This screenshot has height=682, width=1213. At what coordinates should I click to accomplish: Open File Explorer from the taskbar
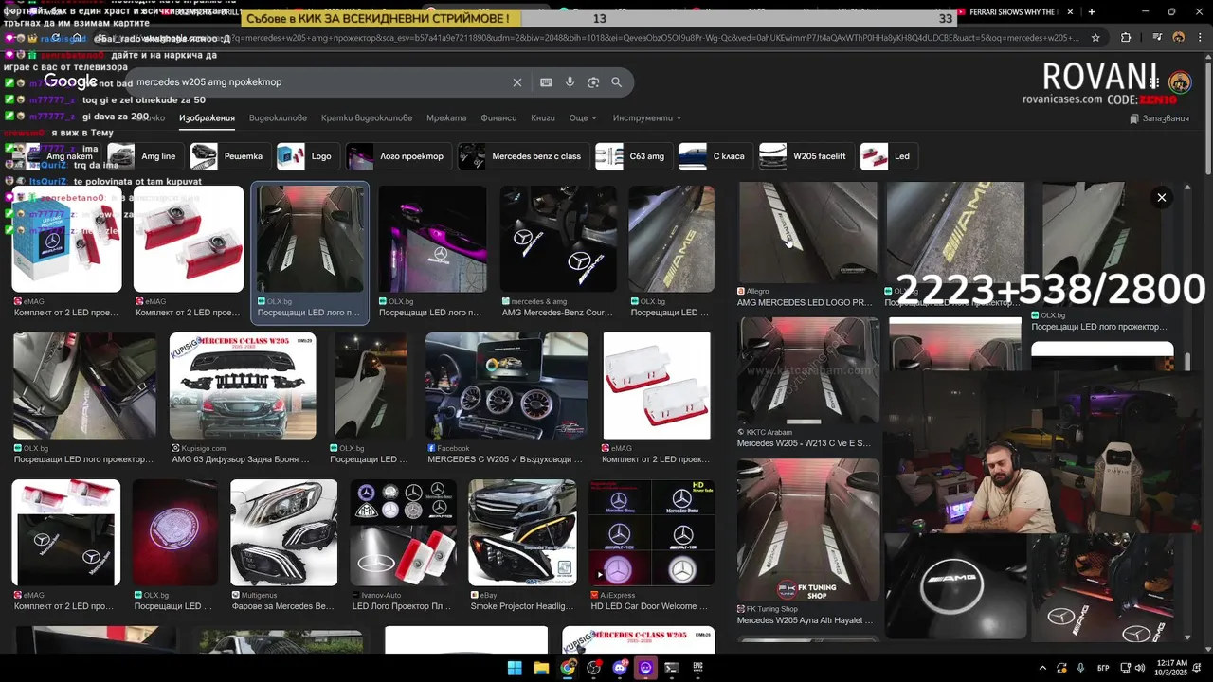[541, 668]
